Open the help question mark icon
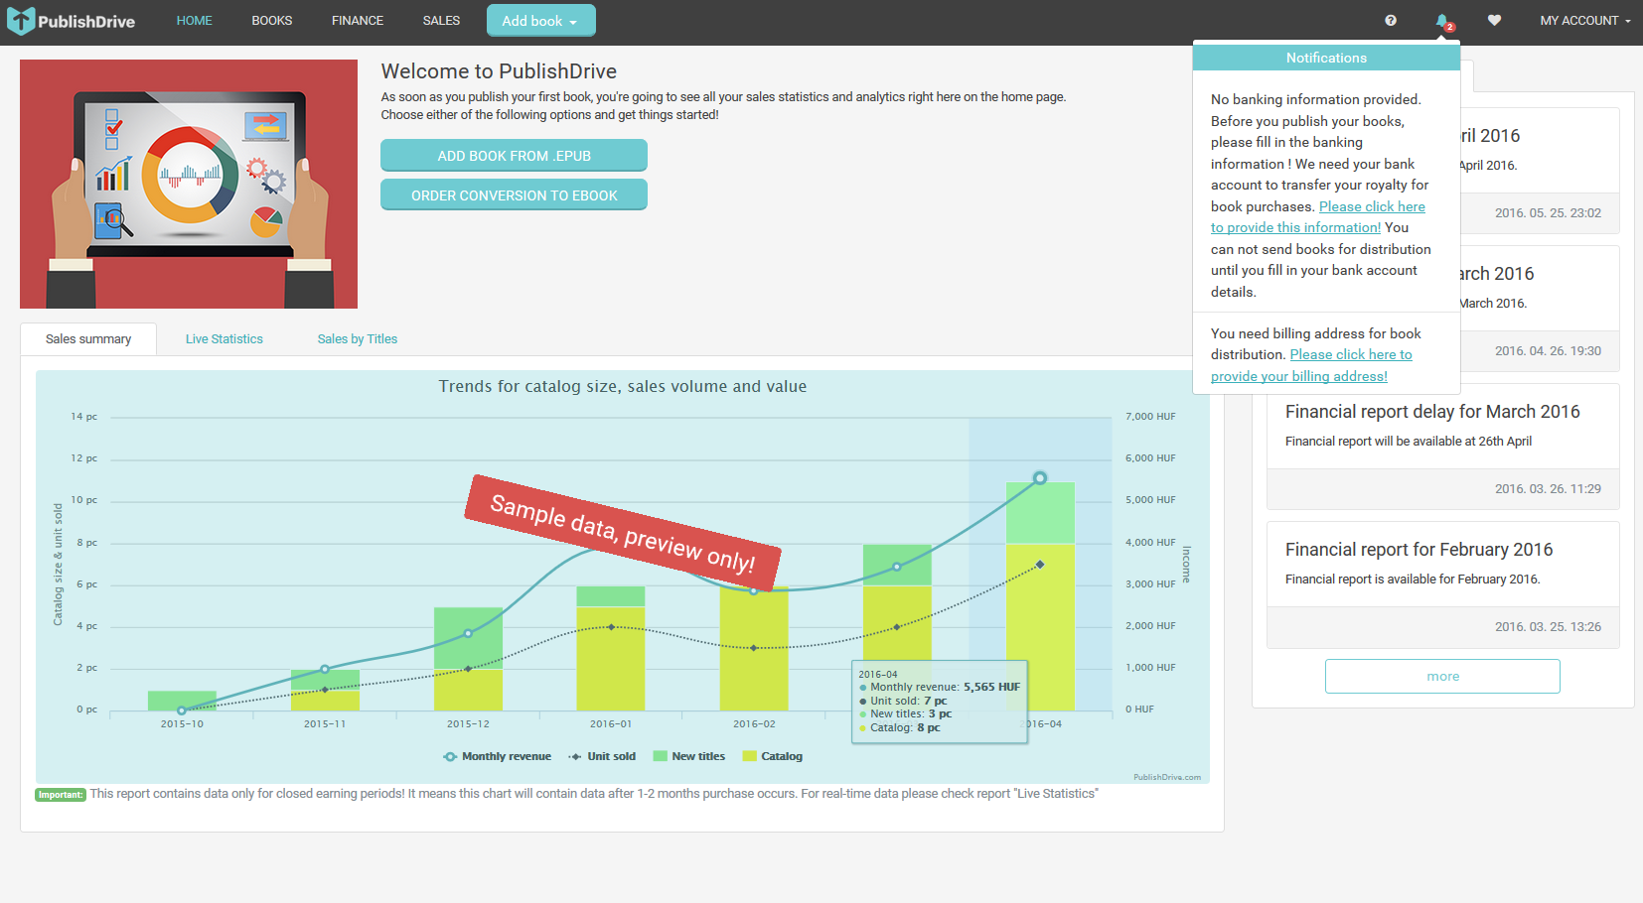 [x=1391, y=20]
